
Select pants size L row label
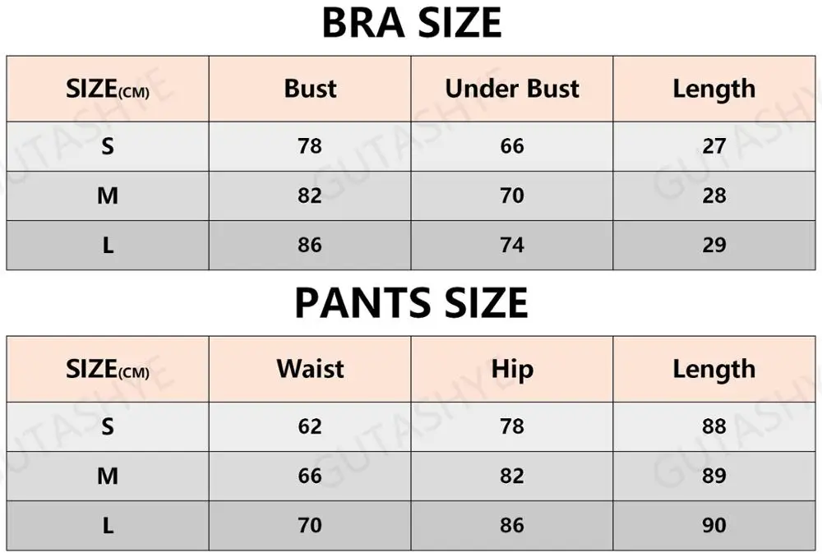[x=108, y=525]
